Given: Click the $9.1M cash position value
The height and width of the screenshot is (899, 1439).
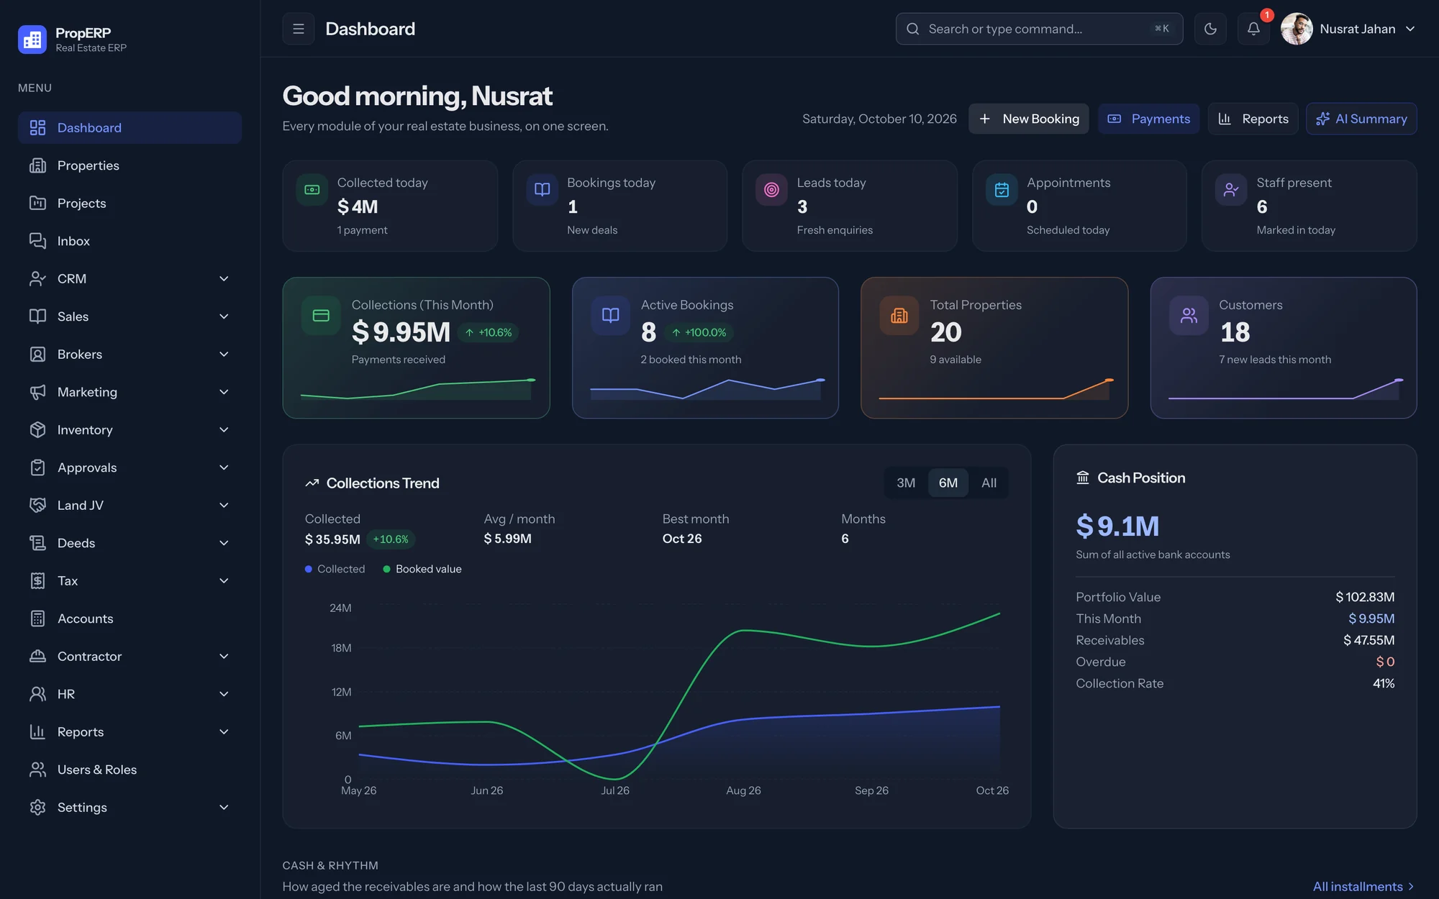Looking at the screenshot, I should point(1117,526).
